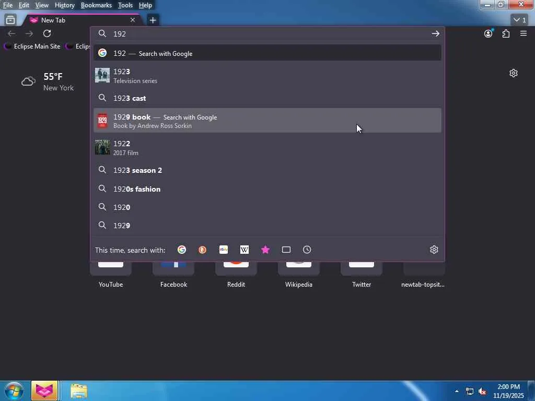
Task: Select '192 — Search with Google' suggestion
Action: click(x=267, y=53)
